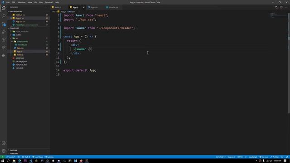Expand the public folder

(18, 35)
